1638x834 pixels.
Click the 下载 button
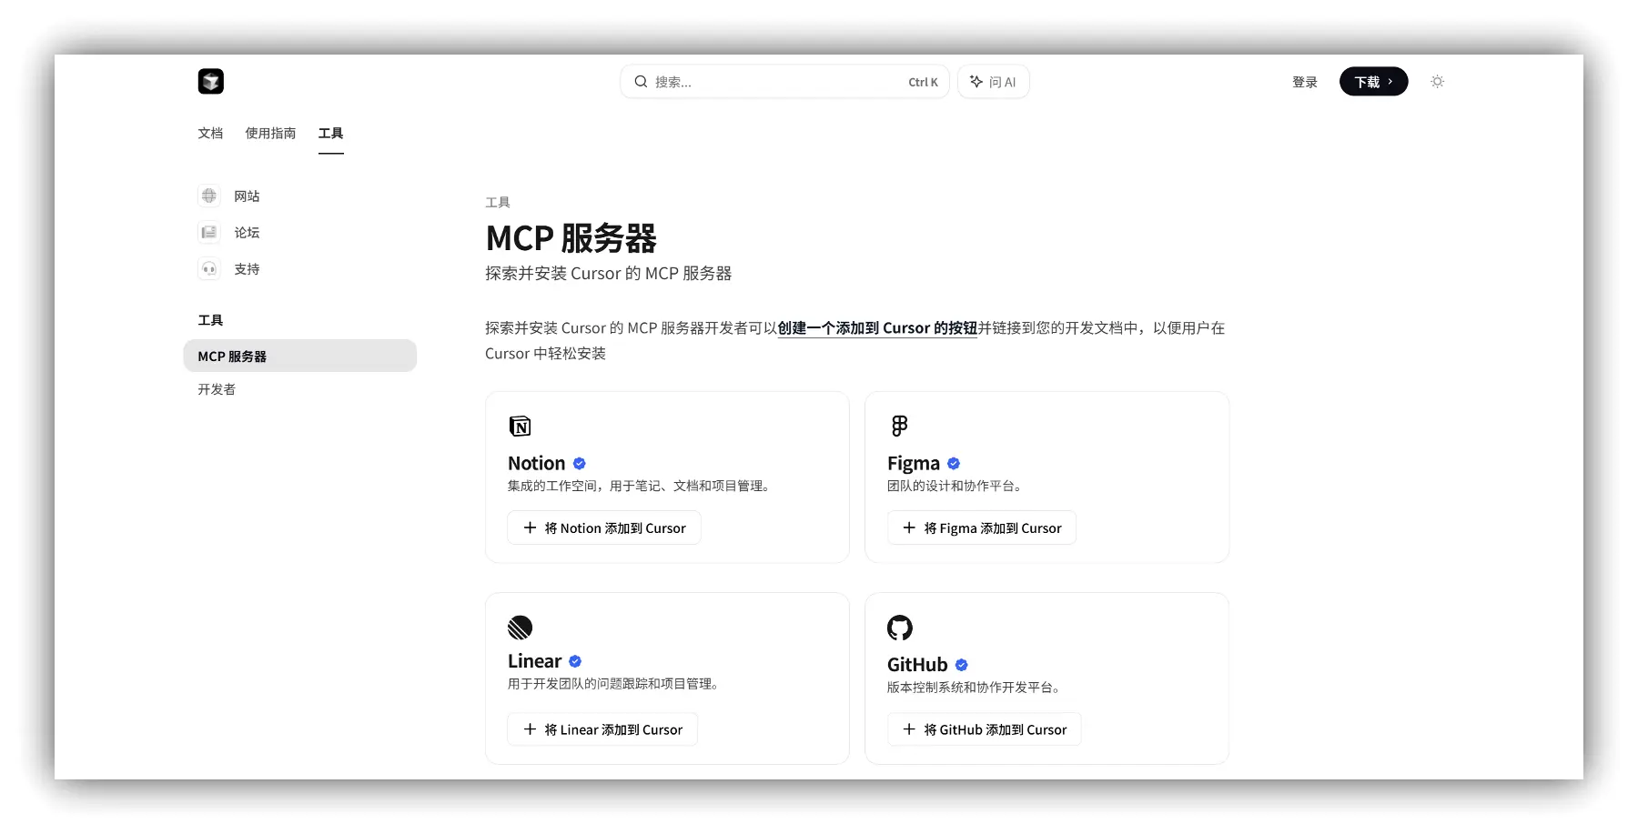(x=1373, y=81)
